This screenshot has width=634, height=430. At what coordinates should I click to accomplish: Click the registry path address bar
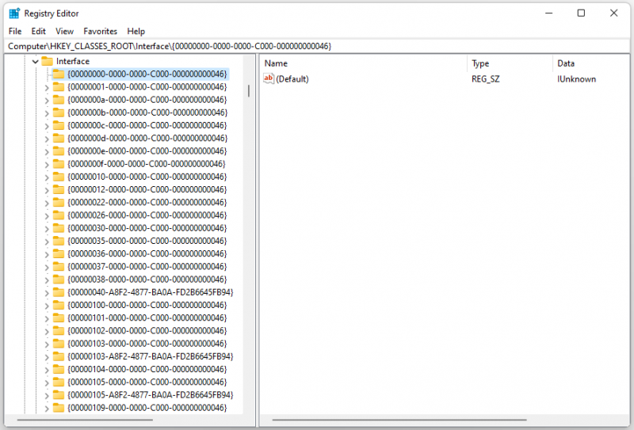[x=316, y=46]
